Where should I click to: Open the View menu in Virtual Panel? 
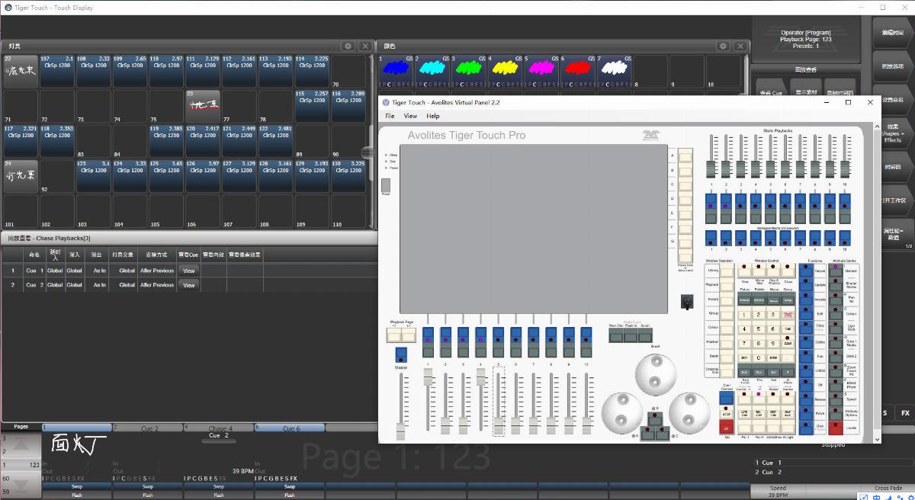(410, 116)
